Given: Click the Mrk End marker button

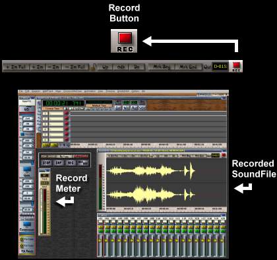Looking at the screenshot, I should coord(188,67).
